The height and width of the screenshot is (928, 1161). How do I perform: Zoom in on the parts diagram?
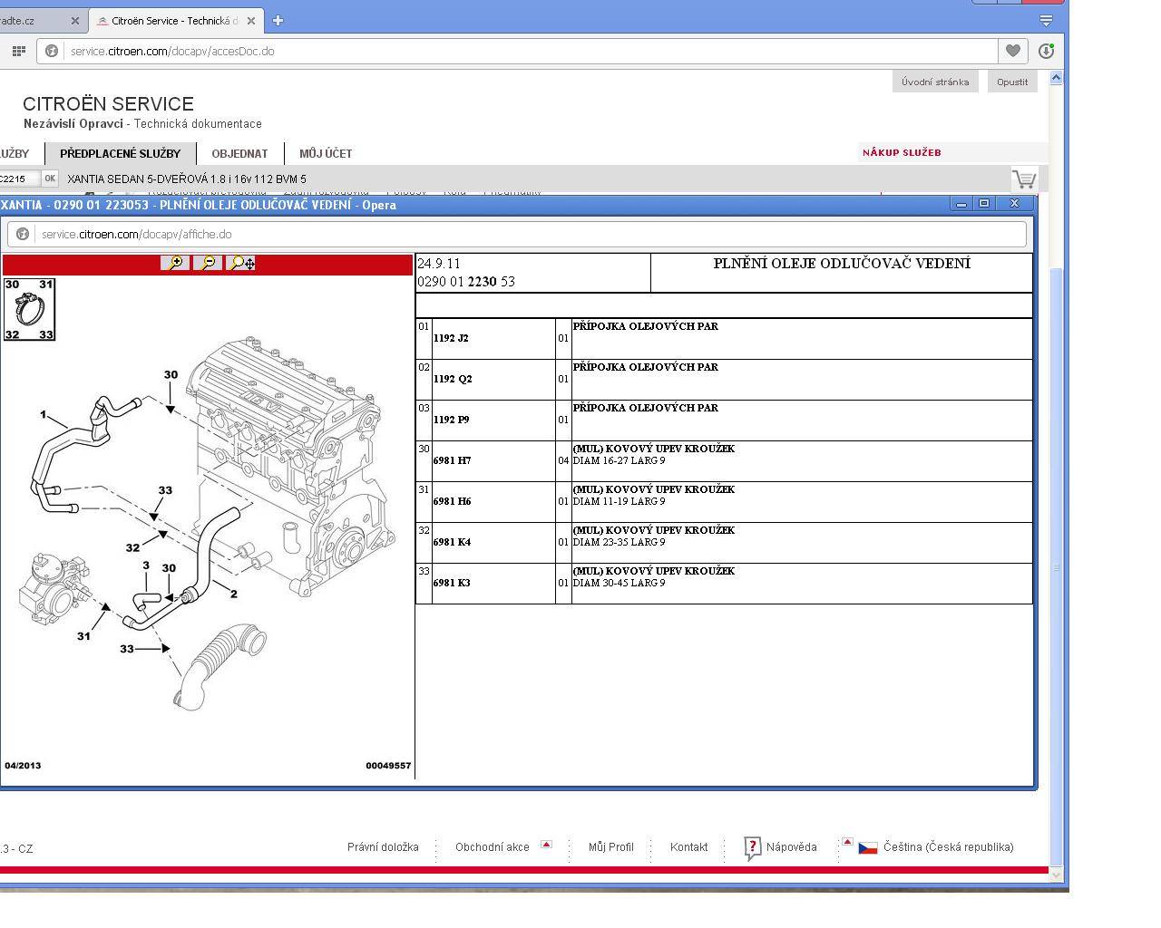[175, 263]
